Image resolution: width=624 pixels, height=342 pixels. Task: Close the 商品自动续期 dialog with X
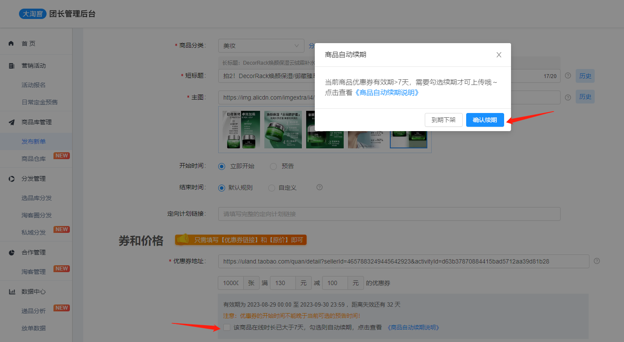point(499,55)
